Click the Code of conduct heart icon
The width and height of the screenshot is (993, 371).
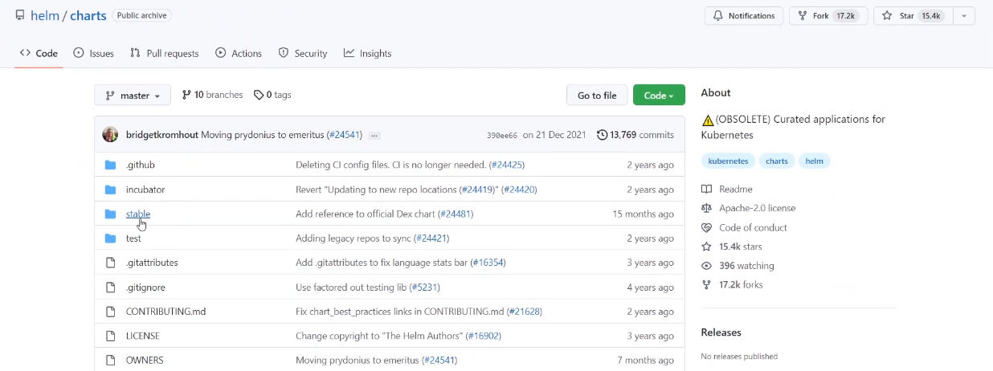pos(707,228)
